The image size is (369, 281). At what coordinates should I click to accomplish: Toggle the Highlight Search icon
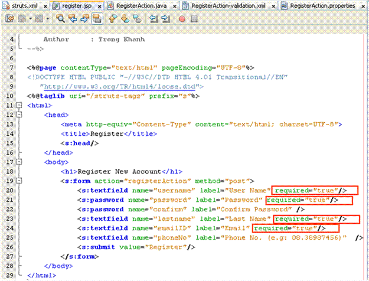click(x=97, y=18)
